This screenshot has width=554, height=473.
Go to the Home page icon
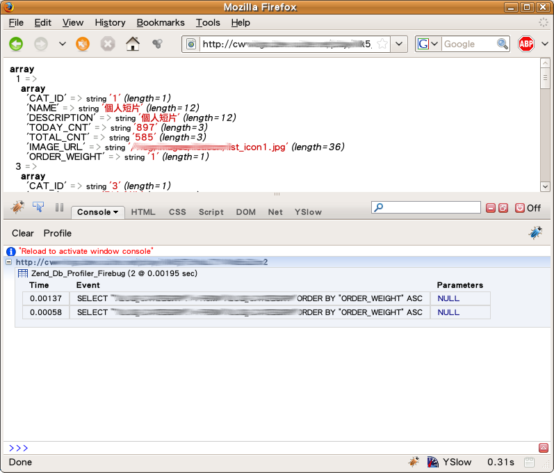click(132, 44)
